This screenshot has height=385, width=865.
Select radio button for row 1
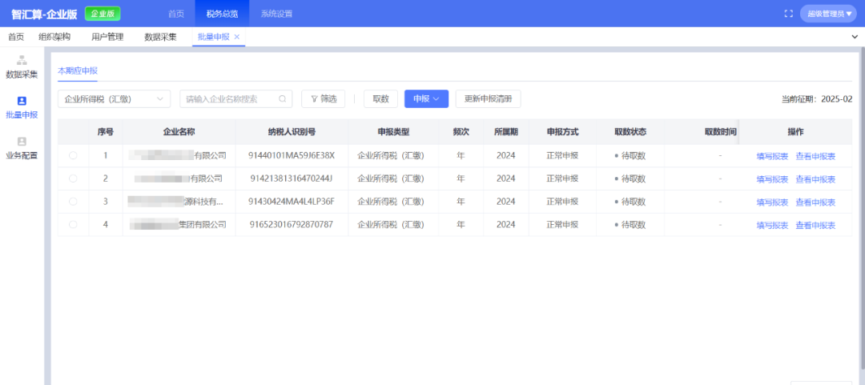(73, 155)
